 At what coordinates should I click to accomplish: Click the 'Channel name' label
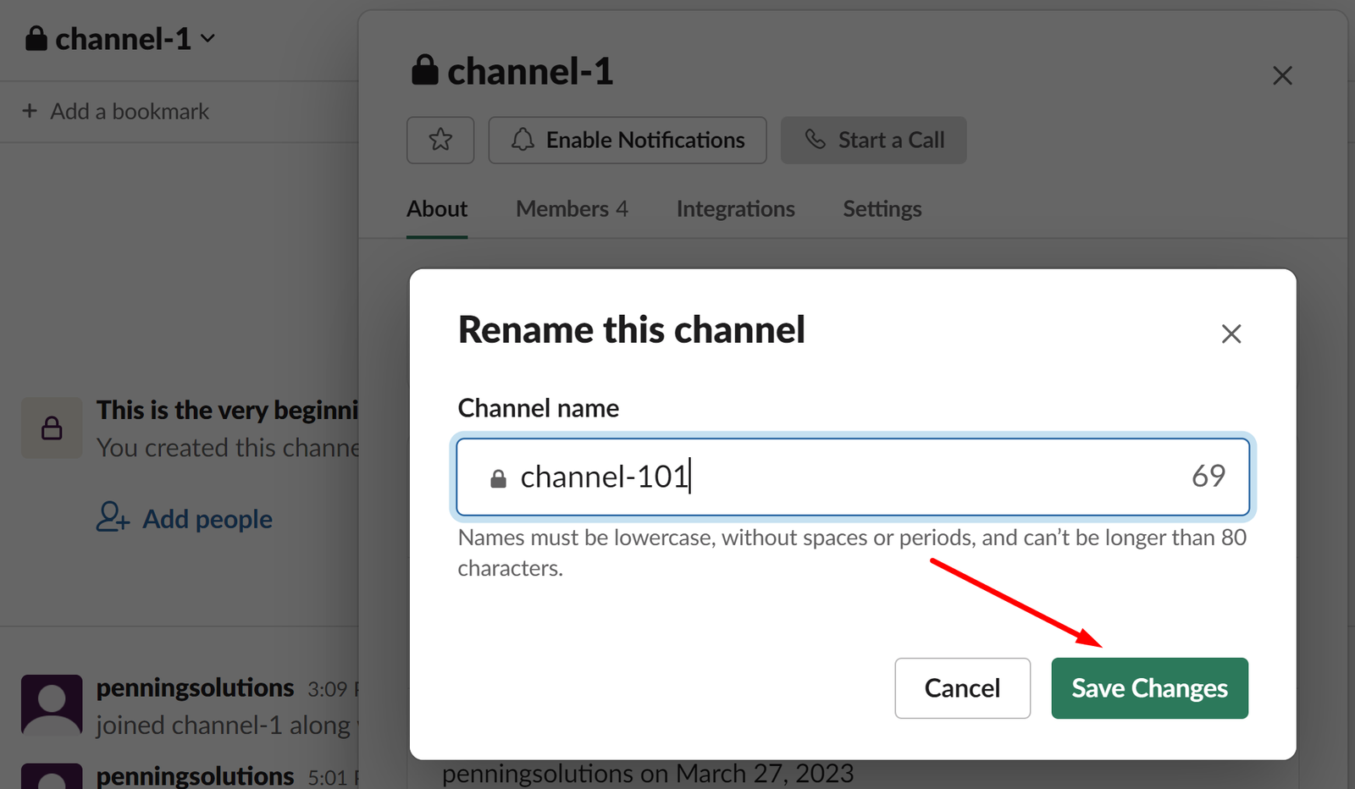[539, 408]
